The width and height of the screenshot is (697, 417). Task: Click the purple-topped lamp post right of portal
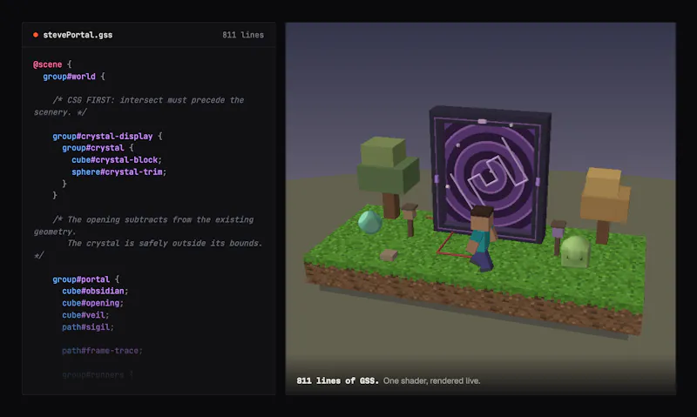pyautogui.click(x=558, y=237)
